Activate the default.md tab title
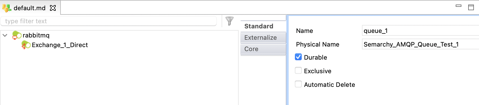Viewport: 479px width, 105px height. pos(30,8)
